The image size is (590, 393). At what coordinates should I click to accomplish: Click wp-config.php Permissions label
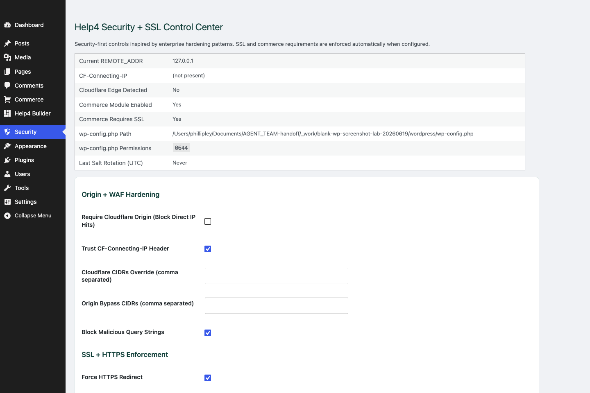pos(115,148)
